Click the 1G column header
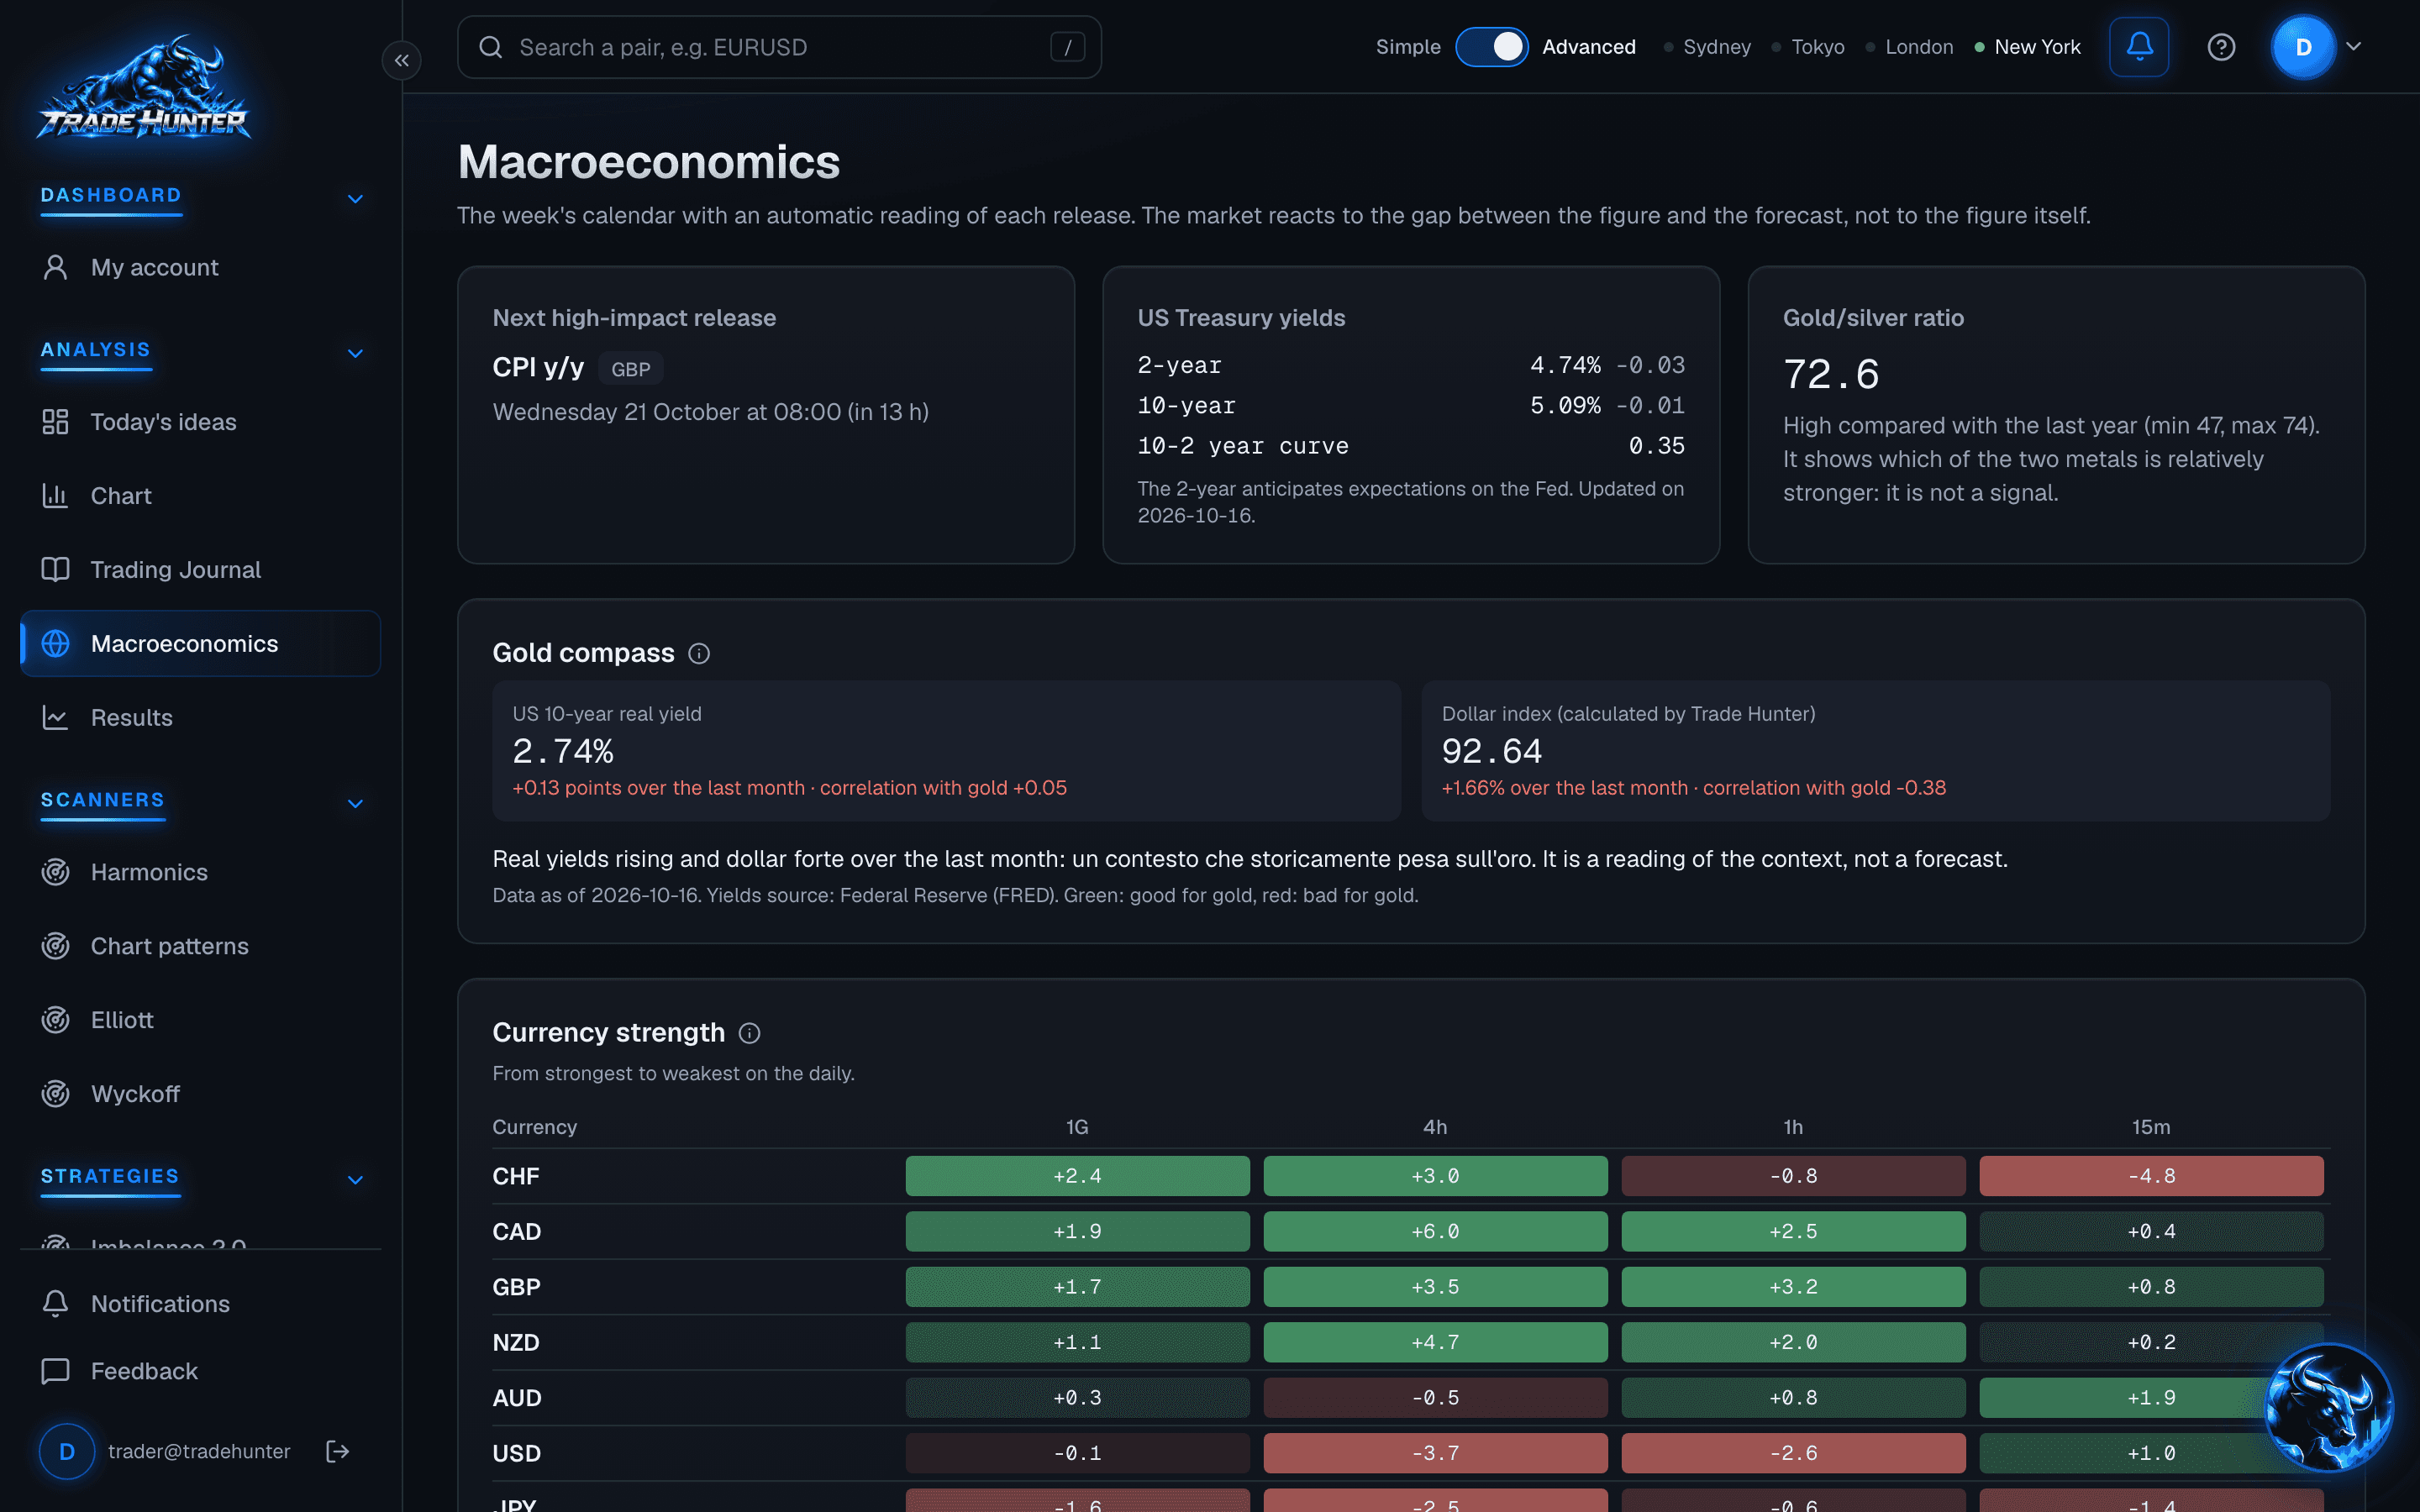 pyautogui.click(x=1077, y=1127)
